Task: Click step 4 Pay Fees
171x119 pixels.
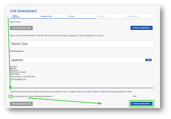Action: [101, 16]
